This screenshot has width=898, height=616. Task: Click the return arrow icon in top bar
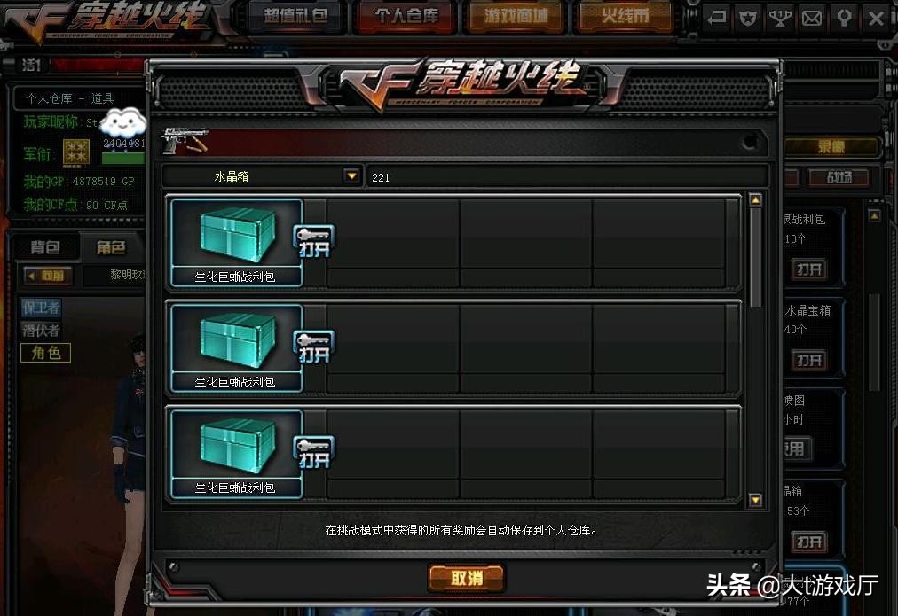(x=716, y=19)
